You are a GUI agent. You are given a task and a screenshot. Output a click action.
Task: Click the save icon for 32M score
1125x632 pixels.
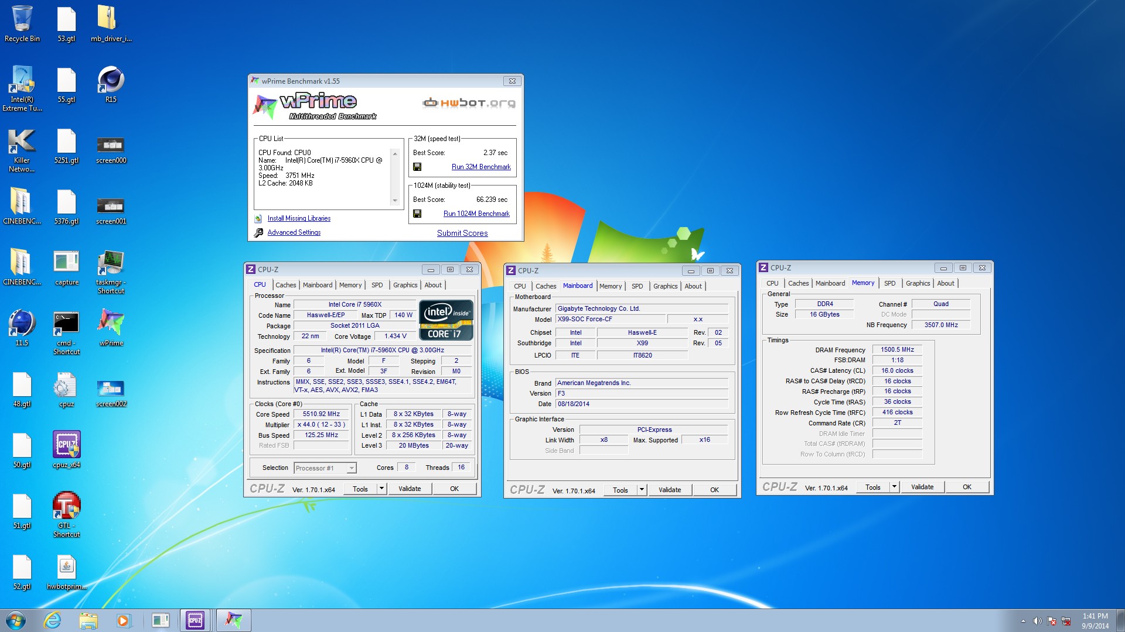tap(417, 167)
